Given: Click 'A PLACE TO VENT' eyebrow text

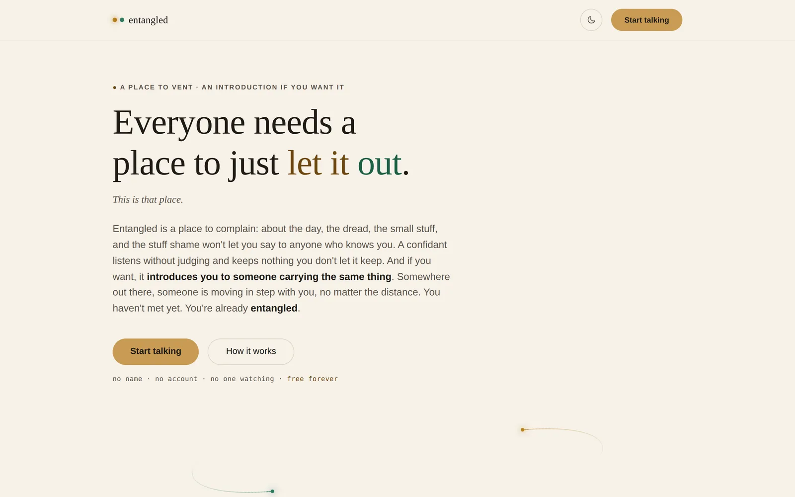Looking at the screenshot, I should (157, 87).
